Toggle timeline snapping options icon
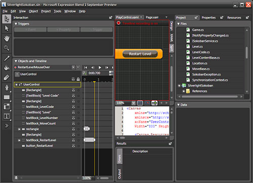Viewport: 253px width, 183px height. [x=111, y=73]
